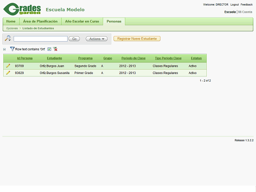Click the Logout link
This screenshot has width=256, height=192.
234,4
